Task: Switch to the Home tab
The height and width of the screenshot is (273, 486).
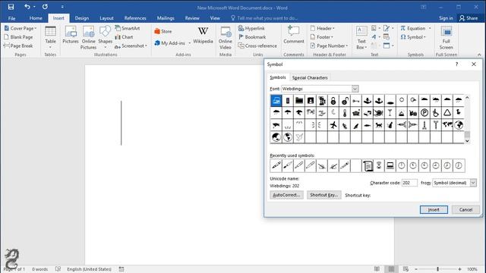Action: point(36,18)
